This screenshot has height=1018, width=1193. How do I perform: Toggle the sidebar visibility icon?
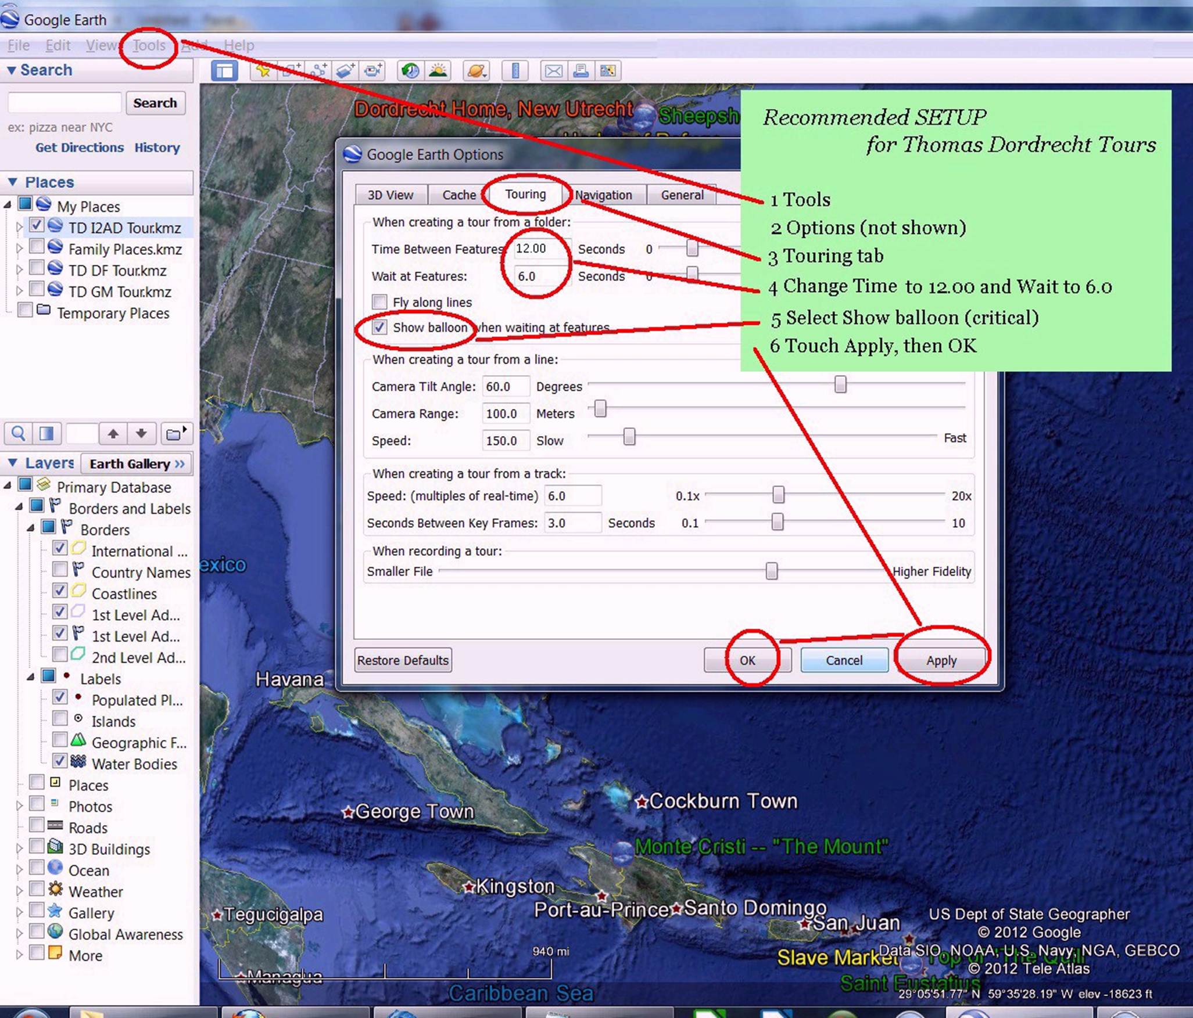click(x=224, y=71)
